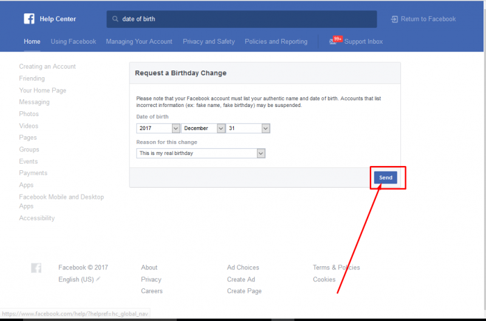
Task: Click the Request a Birthday Change heading
Action: (x=180, y=73)
